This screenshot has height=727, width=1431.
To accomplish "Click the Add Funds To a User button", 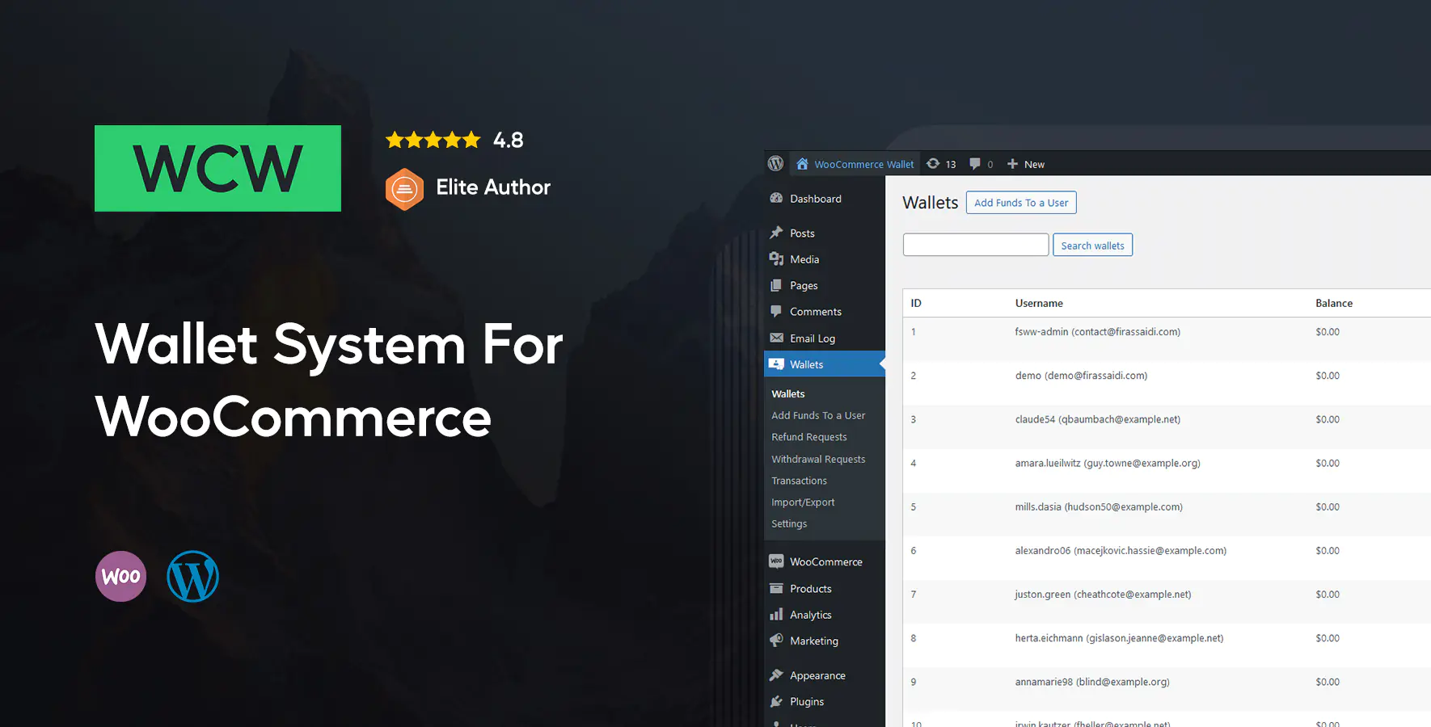I will pyautogui.click(x=1021, y=202).
